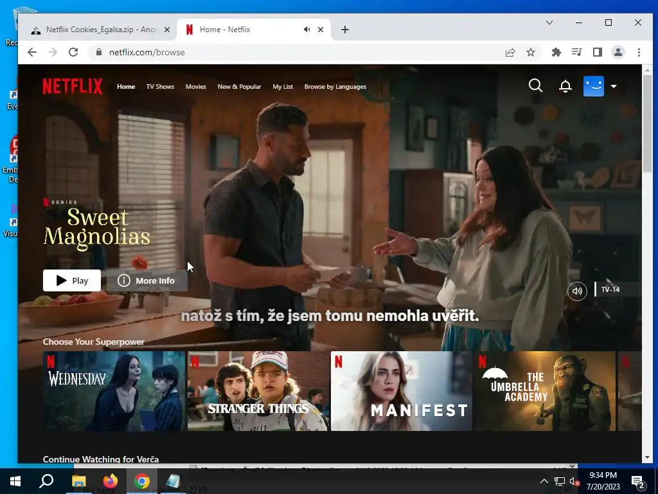658x494 pixels.
Task: View site info lock icon
Action: (x=98, y=52)
